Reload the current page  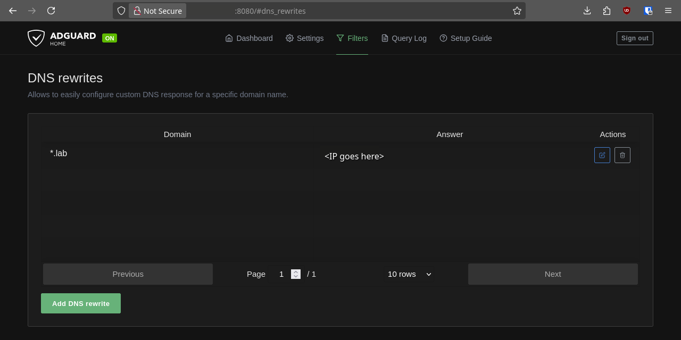coord(51,11)
